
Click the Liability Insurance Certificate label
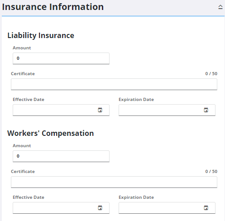[23, 74]
